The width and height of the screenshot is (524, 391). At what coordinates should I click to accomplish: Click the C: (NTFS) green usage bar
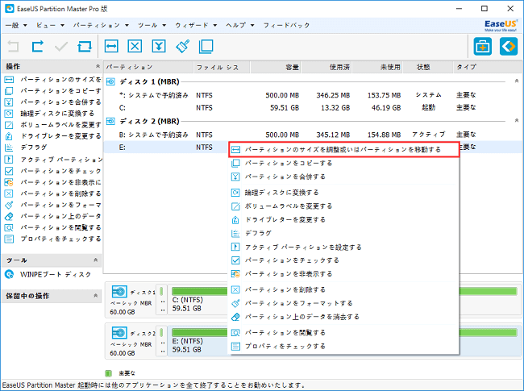pos(199,291)
